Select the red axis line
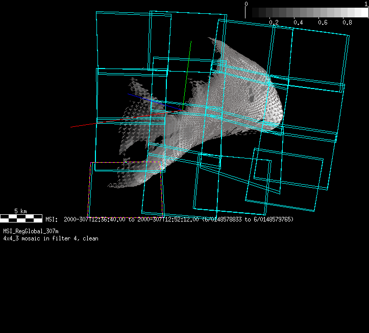Image resolution: width=369 pixels, height=333 pixels. 84,125
